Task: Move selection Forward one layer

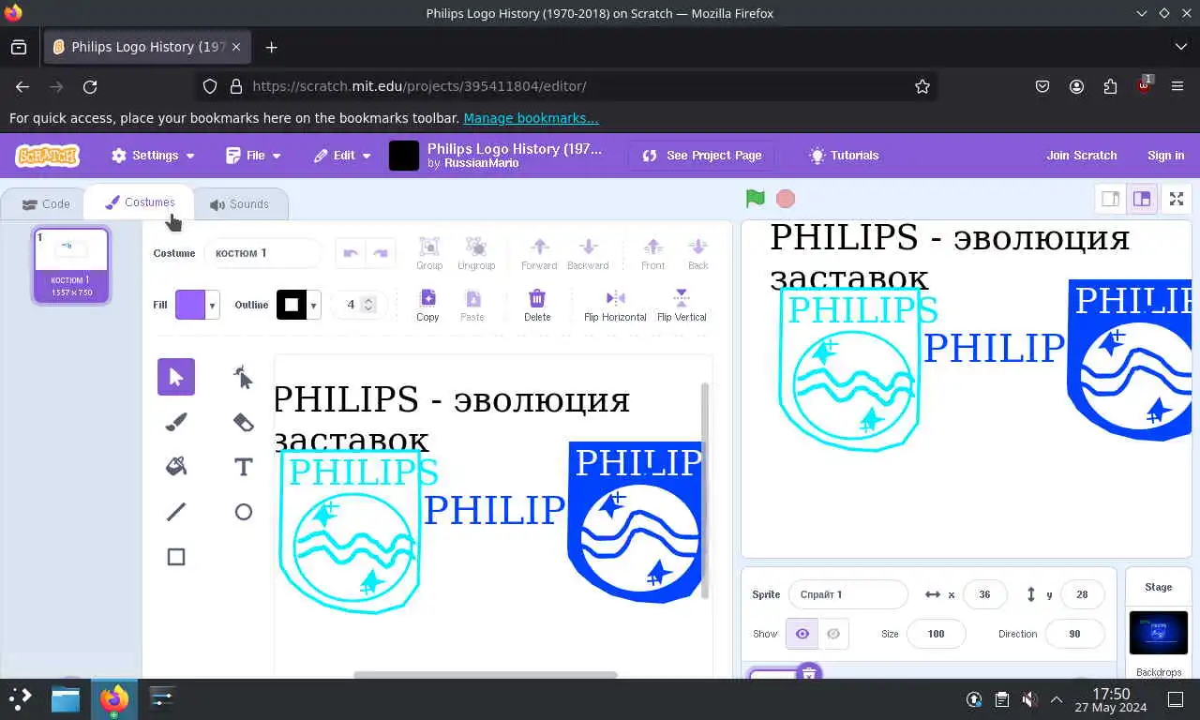Action: 539,253
